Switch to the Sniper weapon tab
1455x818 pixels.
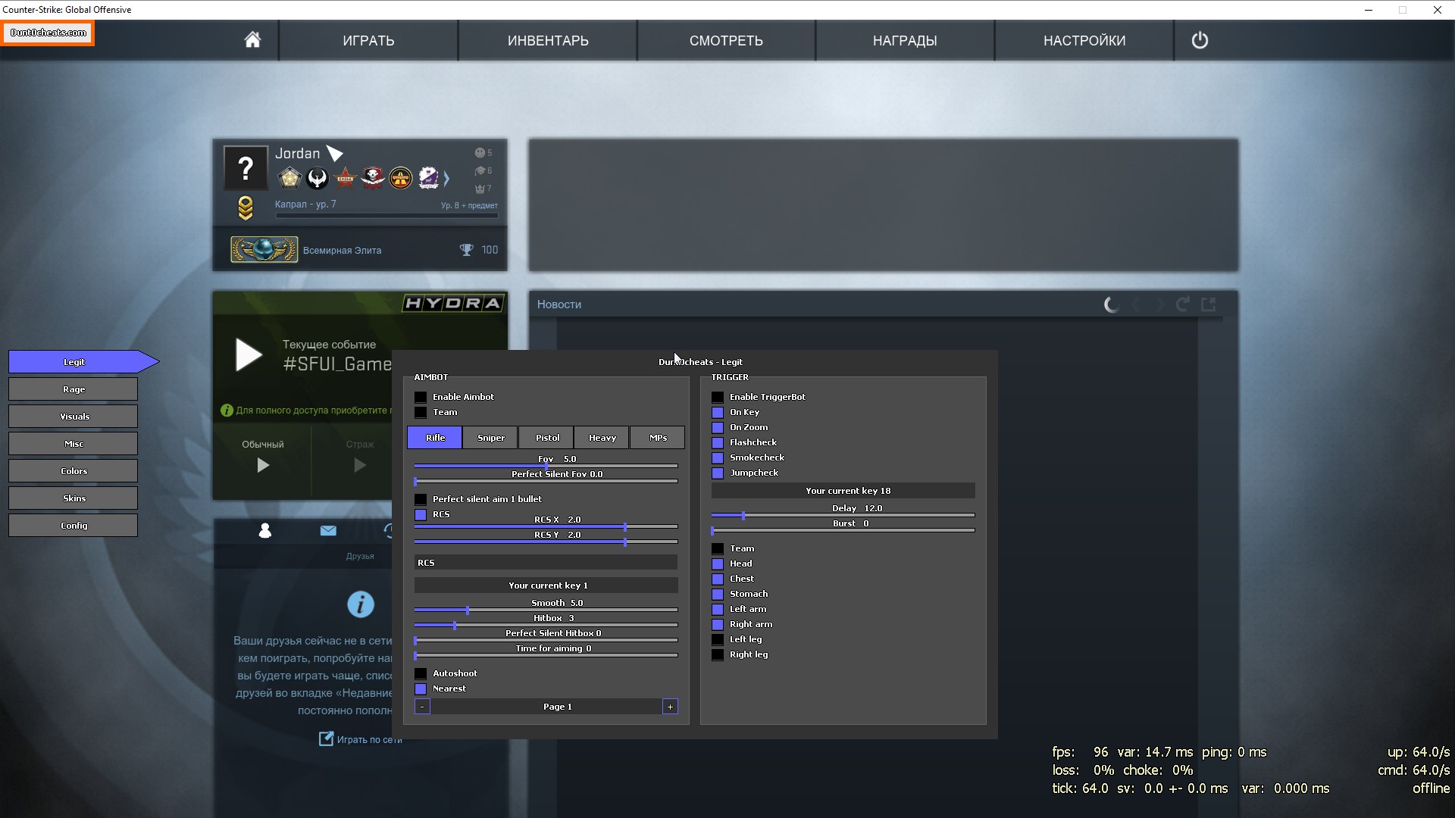click(490, 438)
